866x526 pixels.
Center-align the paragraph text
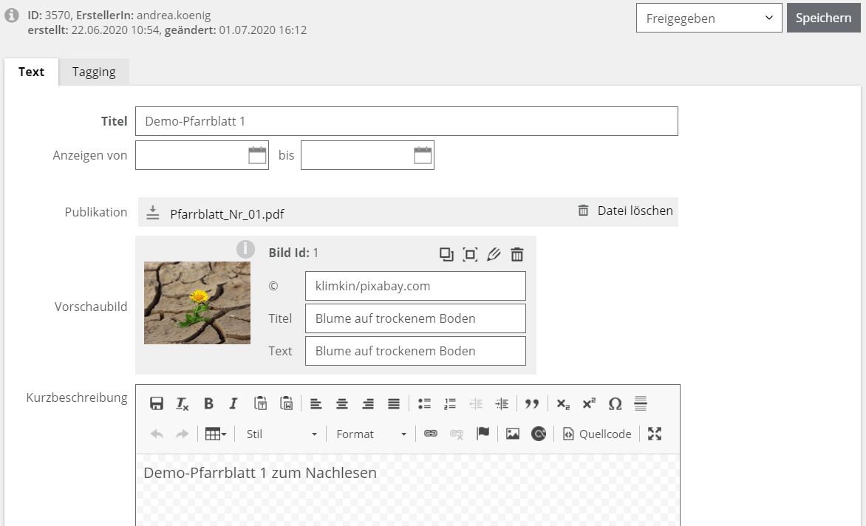coord(341,403)
